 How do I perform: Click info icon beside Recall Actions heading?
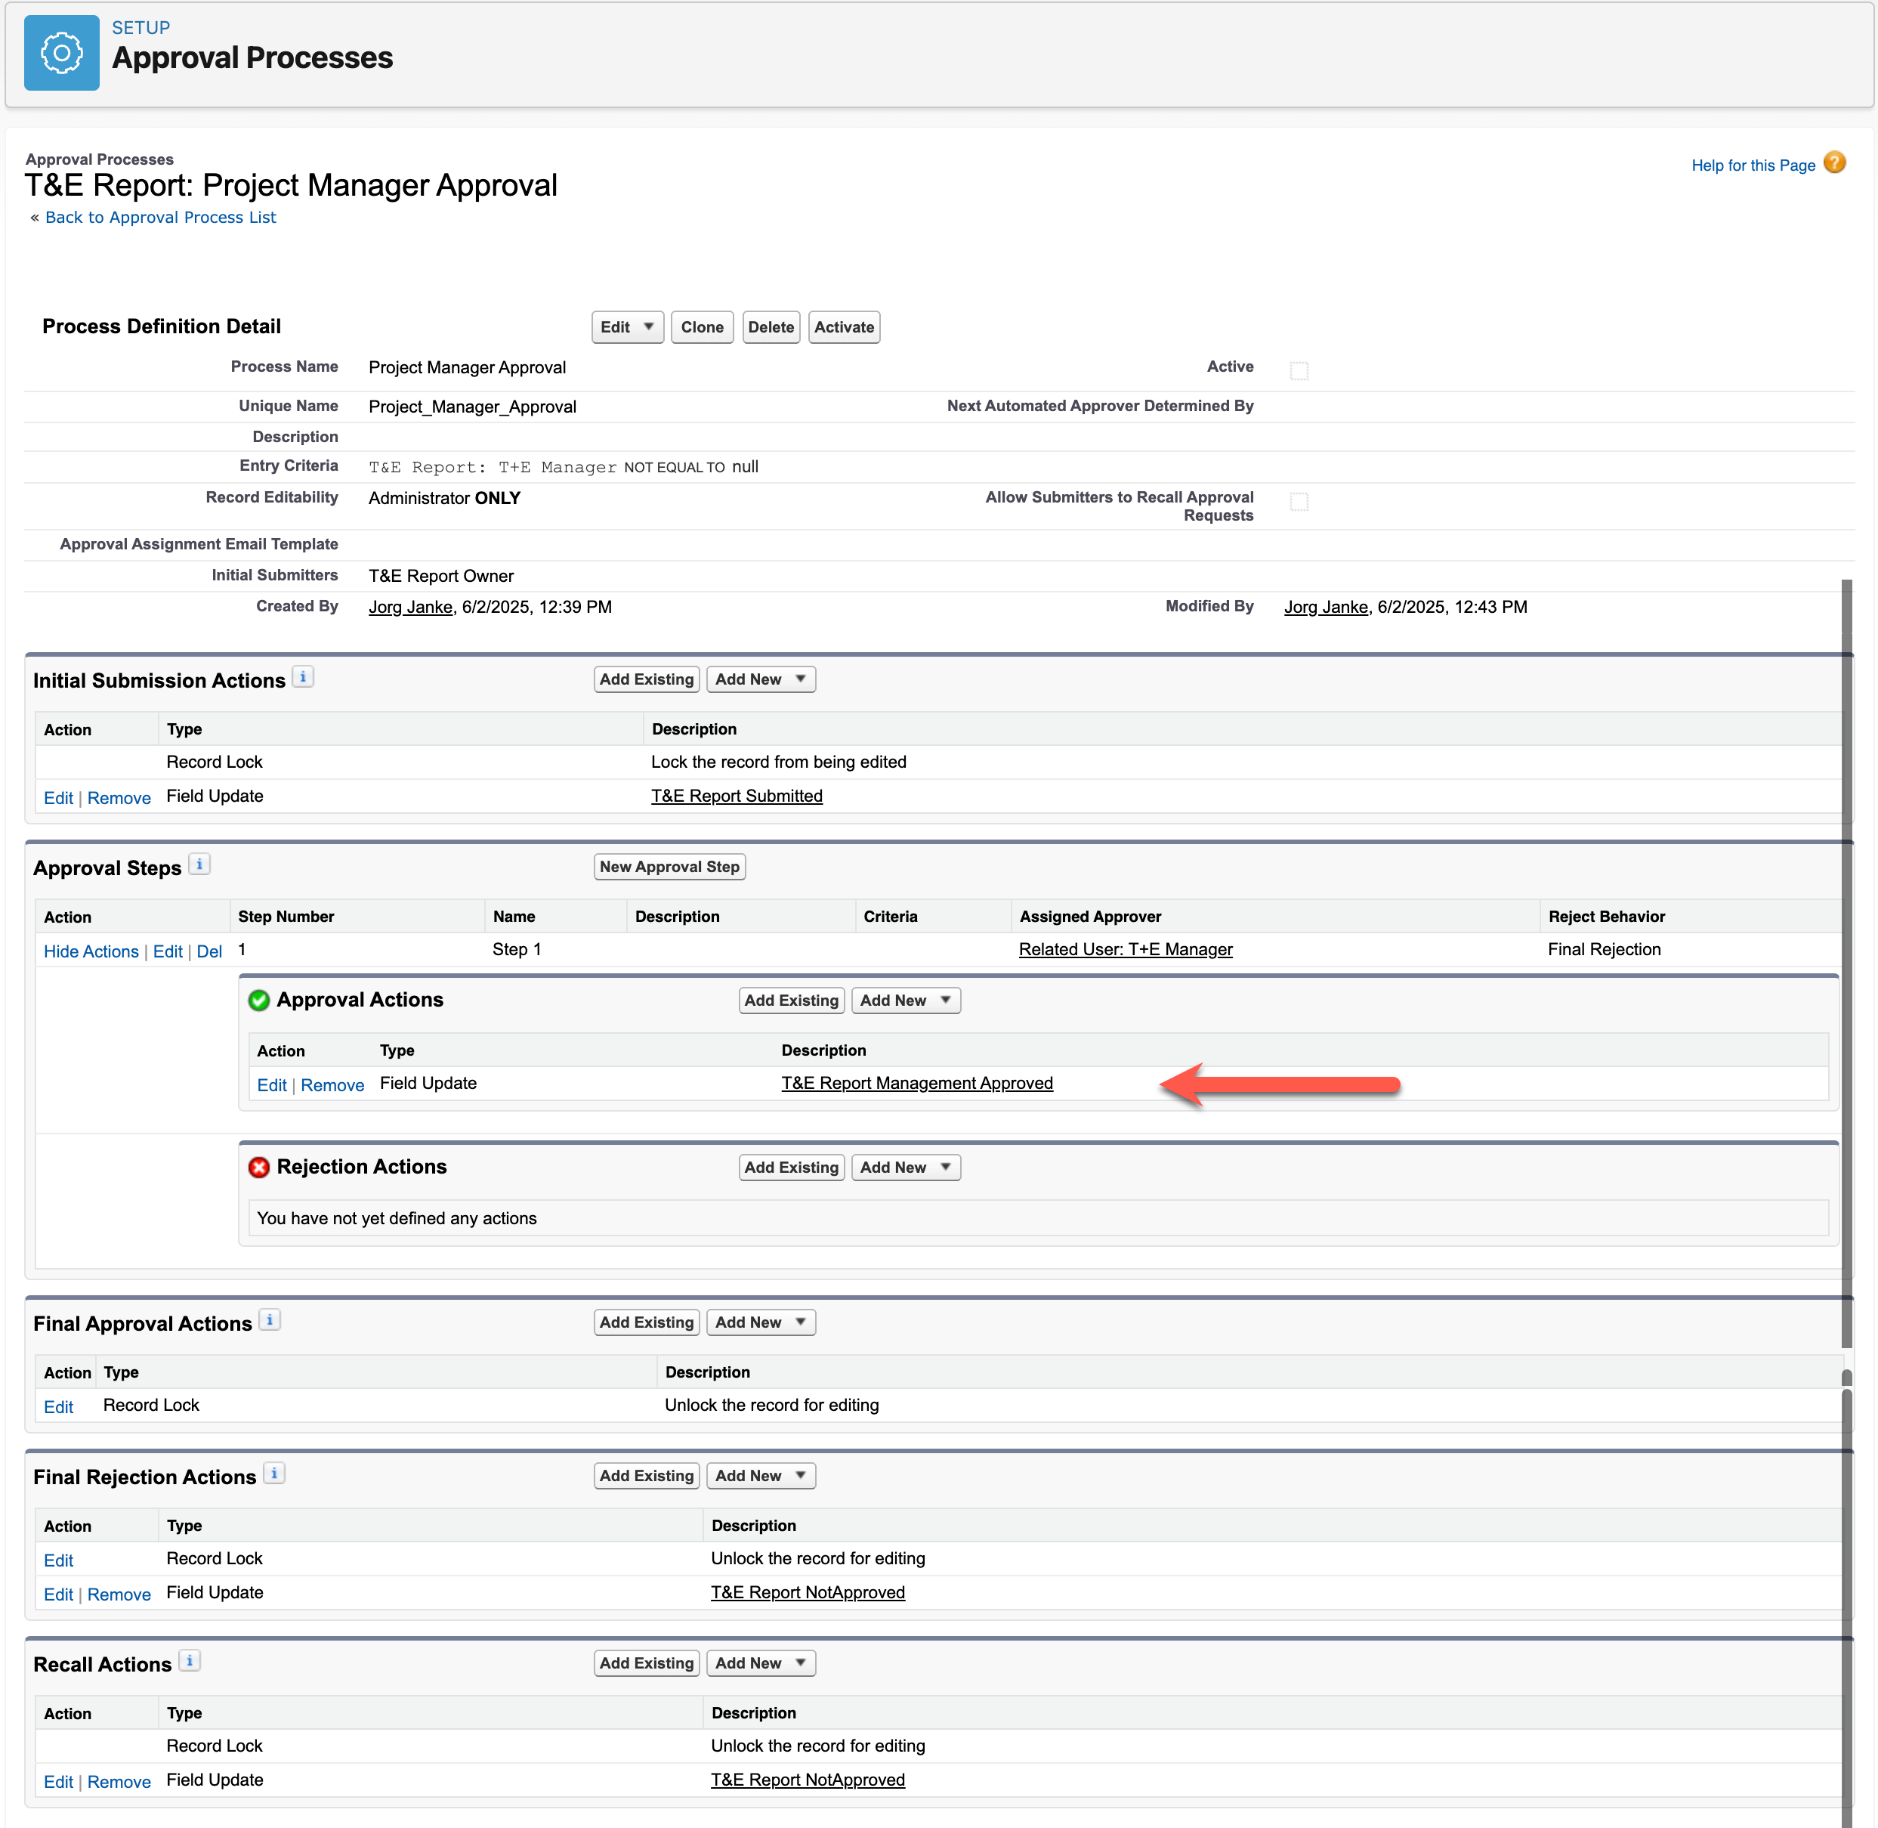tap(190, 1661)
